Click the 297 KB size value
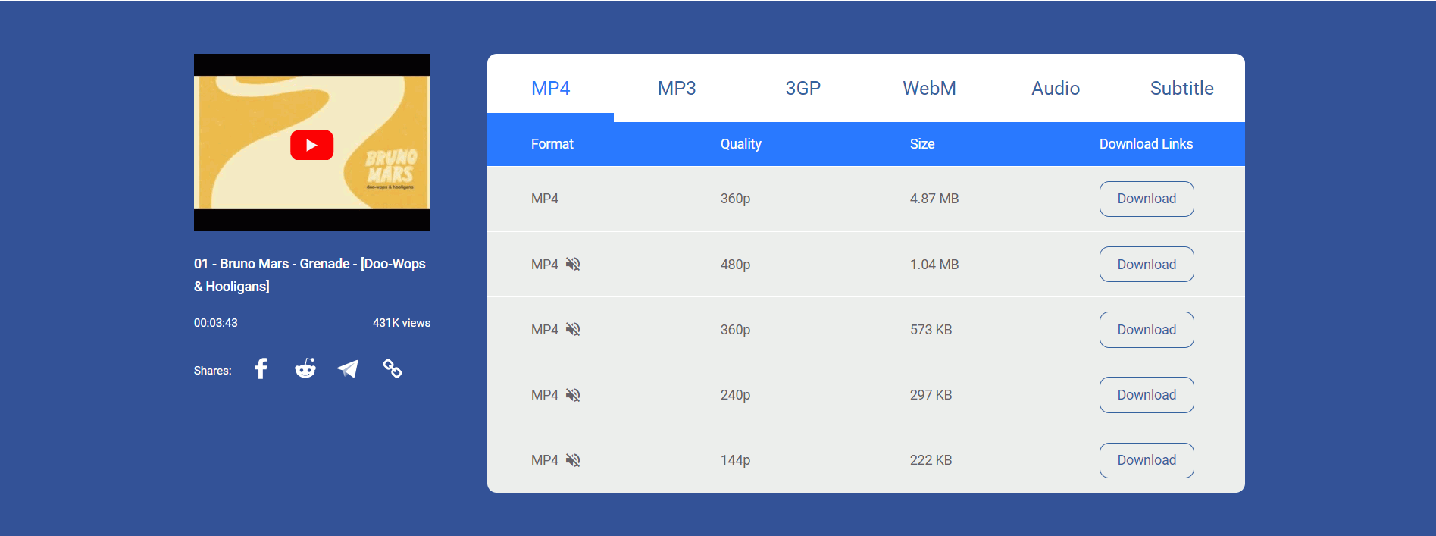The width and height of the screenshot is (1436, 536). [x=931, y=395]
